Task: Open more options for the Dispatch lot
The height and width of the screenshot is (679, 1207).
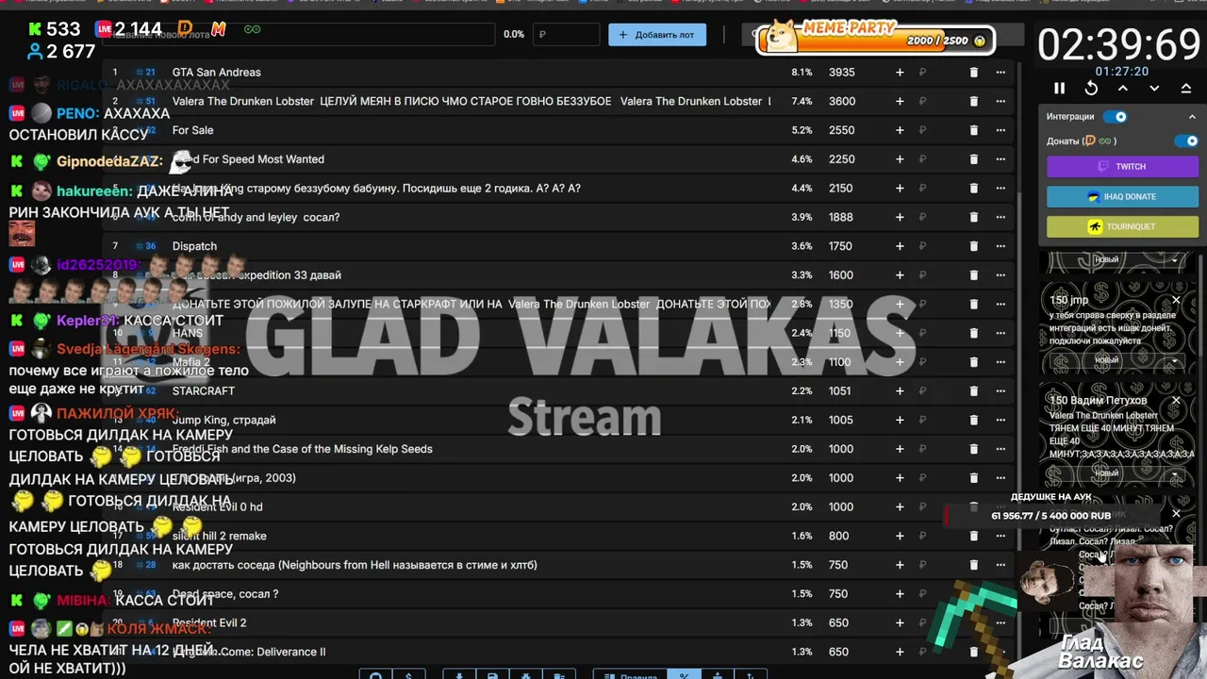Action: 1000,246
